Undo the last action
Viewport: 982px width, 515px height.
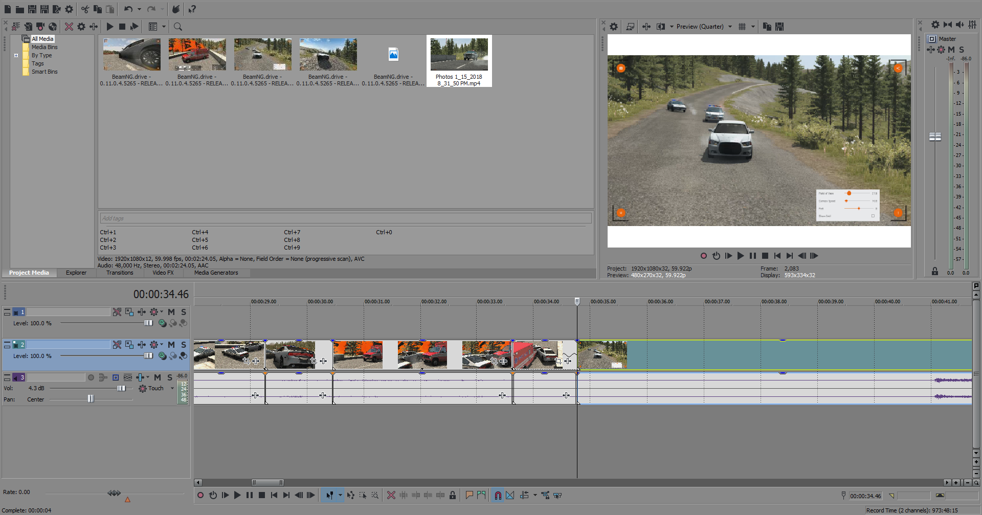click(128, 9)
